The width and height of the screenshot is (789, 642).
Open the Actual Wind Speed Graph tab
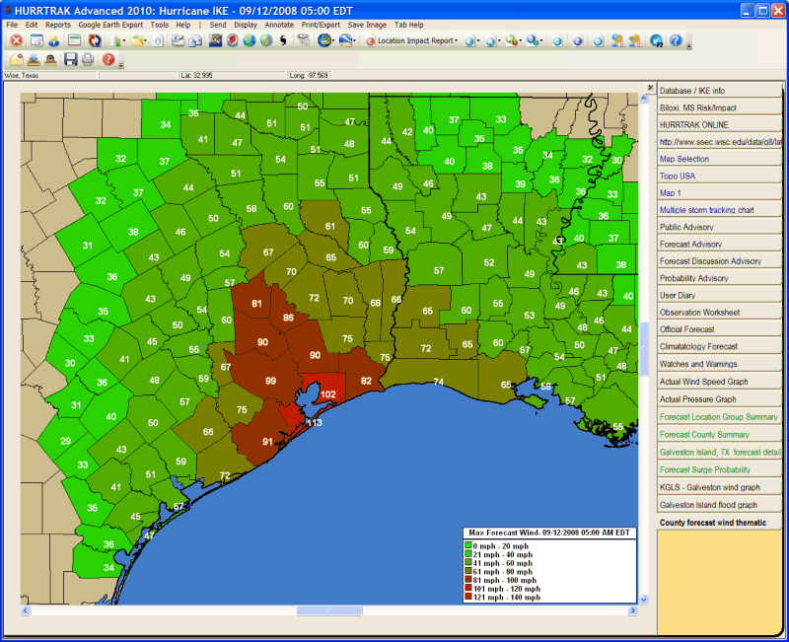coord(720,382)
